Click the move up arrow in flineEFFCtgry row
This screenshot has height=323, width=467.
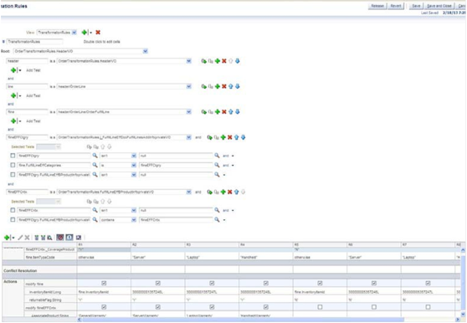tap(236, 137)
